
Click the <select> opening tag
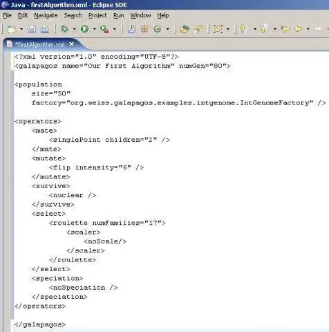click(x=49, y=214)
